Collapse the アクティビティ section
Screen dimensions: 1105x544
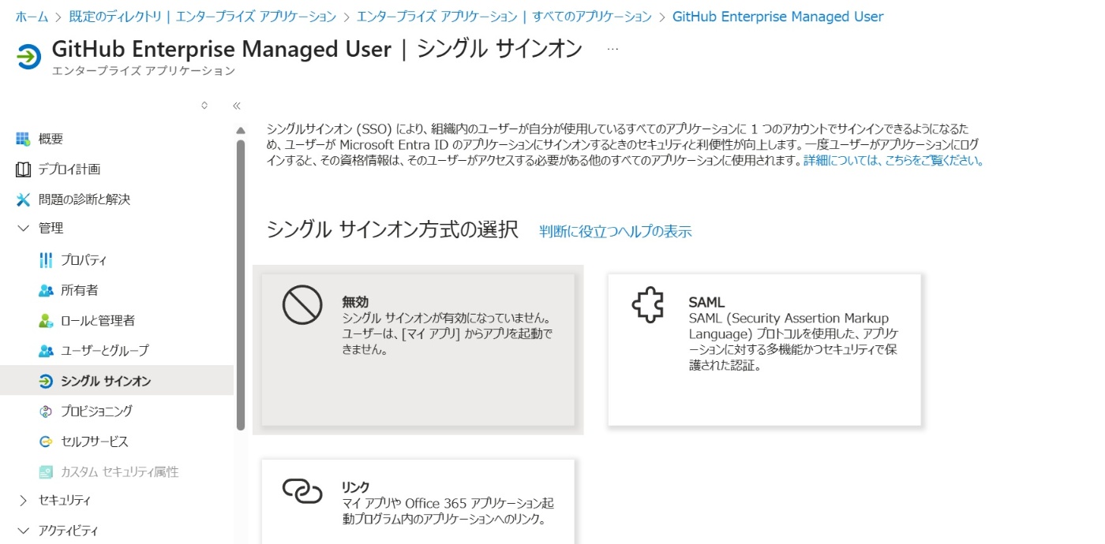(22, 531)
